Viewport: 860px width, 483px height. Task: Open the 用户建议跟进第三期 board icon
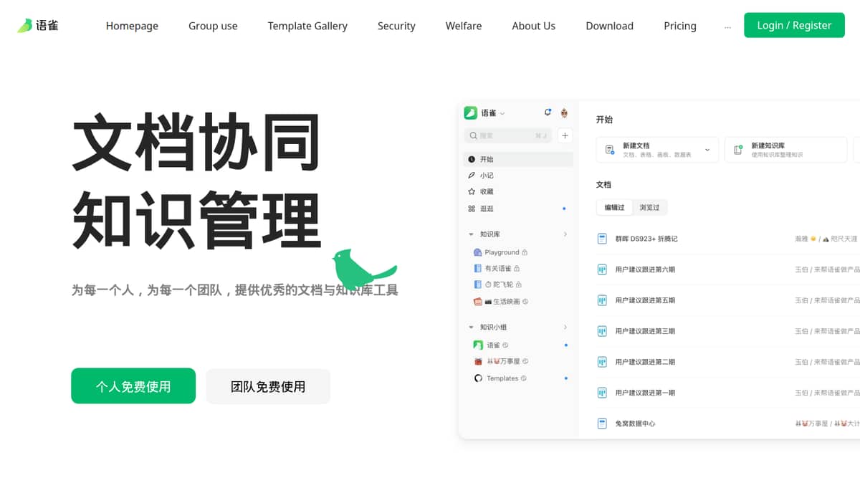[603, 331]
